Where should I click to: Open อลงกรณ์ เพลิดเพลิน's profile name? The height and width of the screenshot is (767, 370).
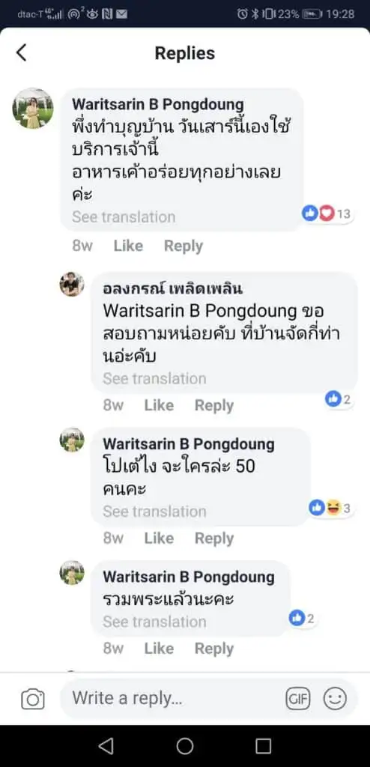coord(172,288)
